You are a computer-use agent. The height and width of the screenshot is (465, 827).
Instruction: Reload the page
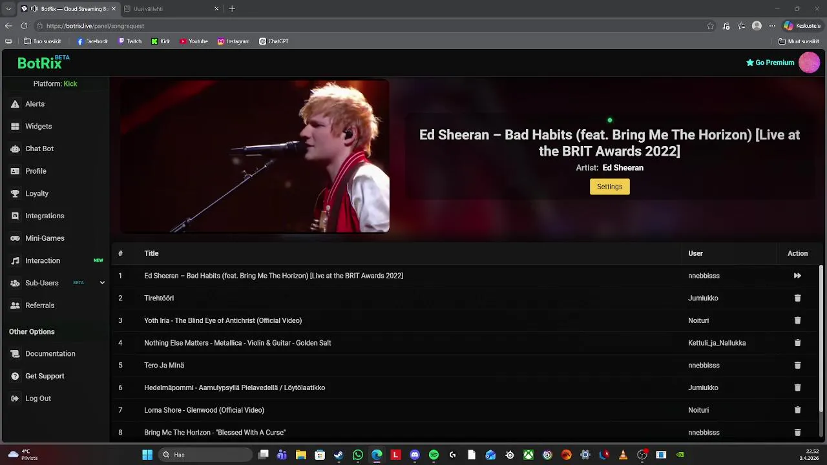pyautogui.click(x=24, y=26)
